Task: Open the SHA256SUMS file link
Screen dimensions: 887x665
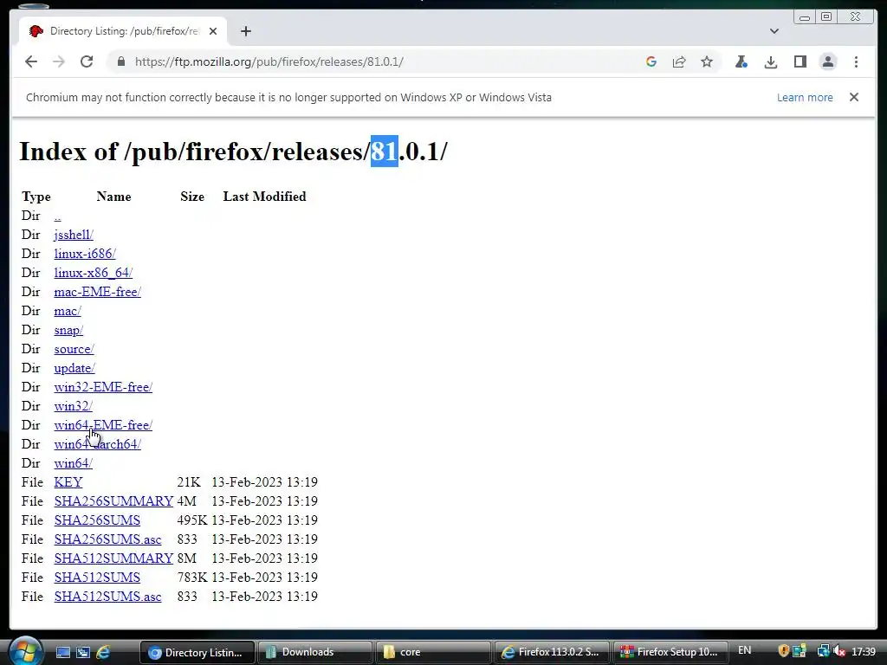Action: pyautogui.click(x=97, y=520)
